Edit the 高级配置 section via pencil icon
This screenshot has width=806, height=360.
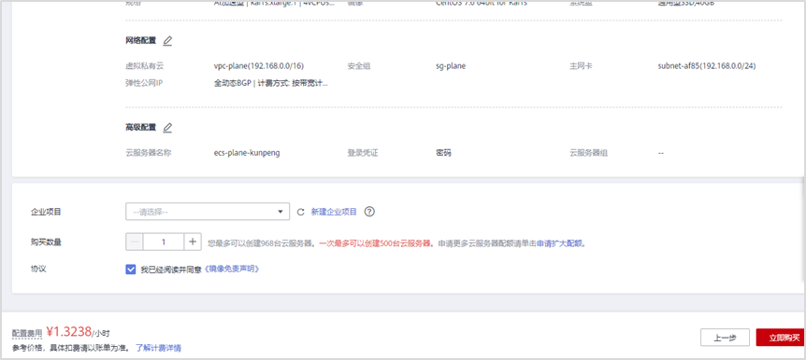coord(167,128)
